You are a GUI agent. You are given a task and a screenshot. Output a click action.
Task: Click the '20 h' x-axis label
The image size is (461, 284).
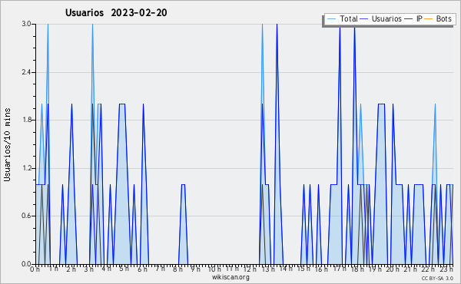(393, 269)
